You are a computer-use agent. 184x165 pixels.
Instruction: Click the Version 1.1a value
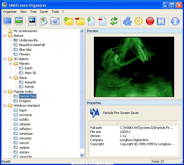pos(123,136)
